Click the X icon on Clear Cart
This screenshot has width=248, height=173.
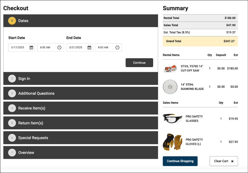pyautogui.click(x=232, y=161)
